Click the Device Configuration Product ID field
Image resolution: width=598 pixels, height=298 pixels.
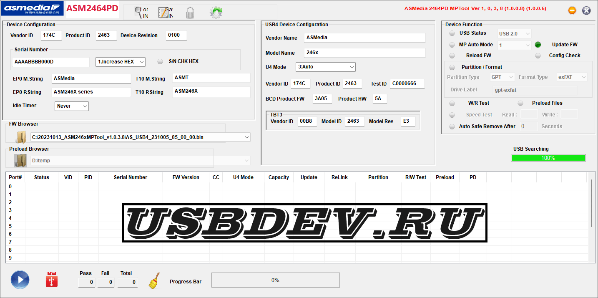pos(106,35)
